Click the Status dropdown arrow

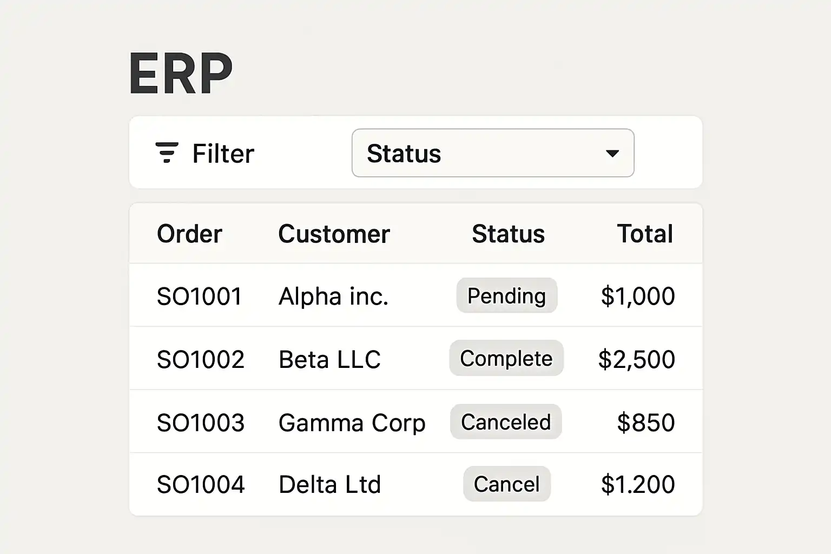click(612, 154)
